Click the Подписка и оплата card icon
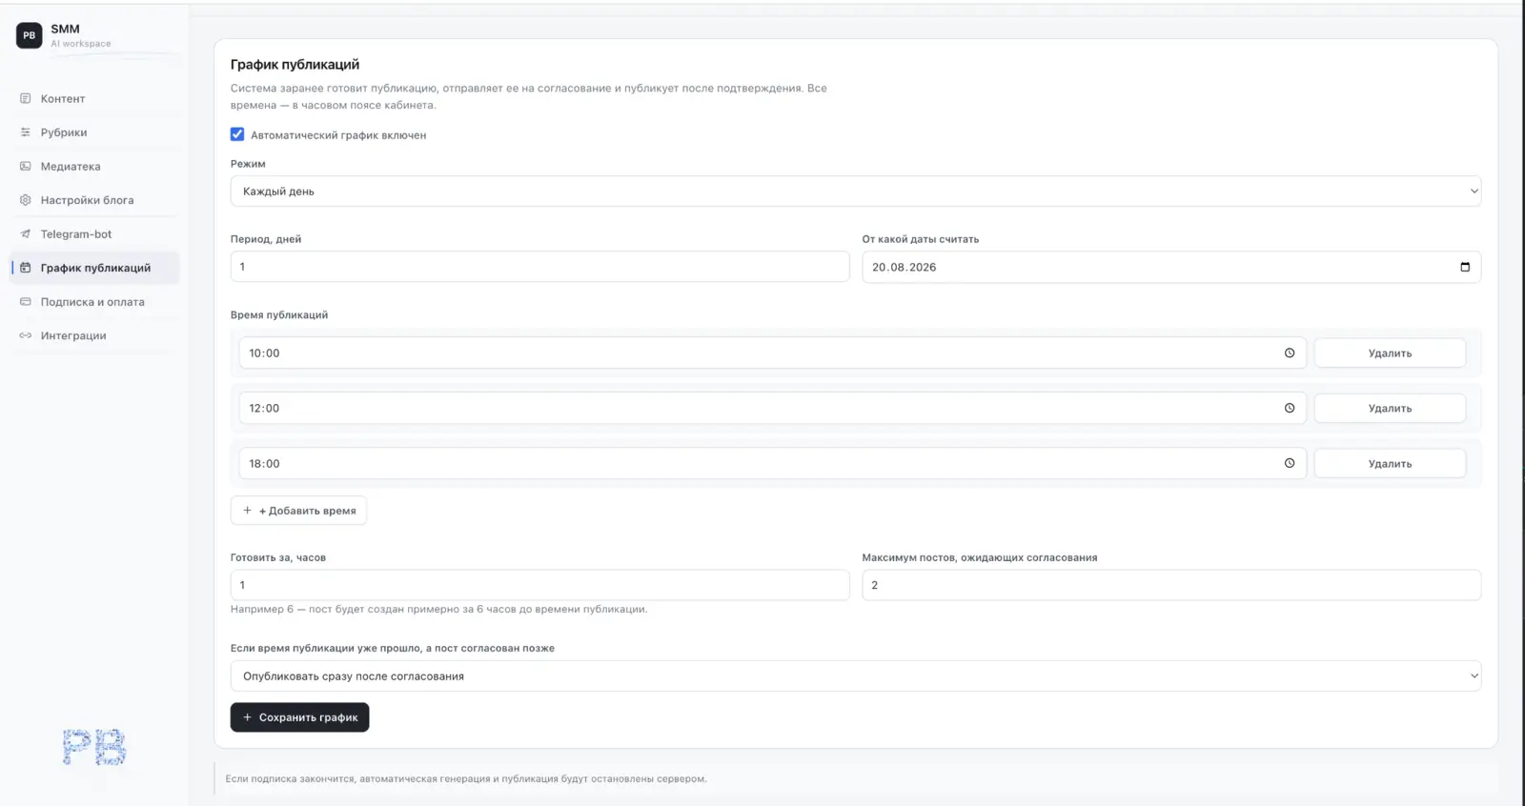 pyautogui.click(x=26, y=302)
